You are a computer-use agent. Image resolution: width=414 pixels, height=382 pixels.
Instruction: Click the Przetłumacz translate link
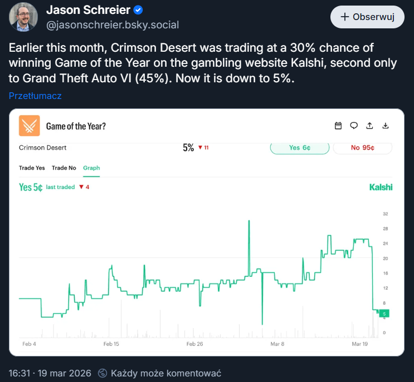click(35, 96)
